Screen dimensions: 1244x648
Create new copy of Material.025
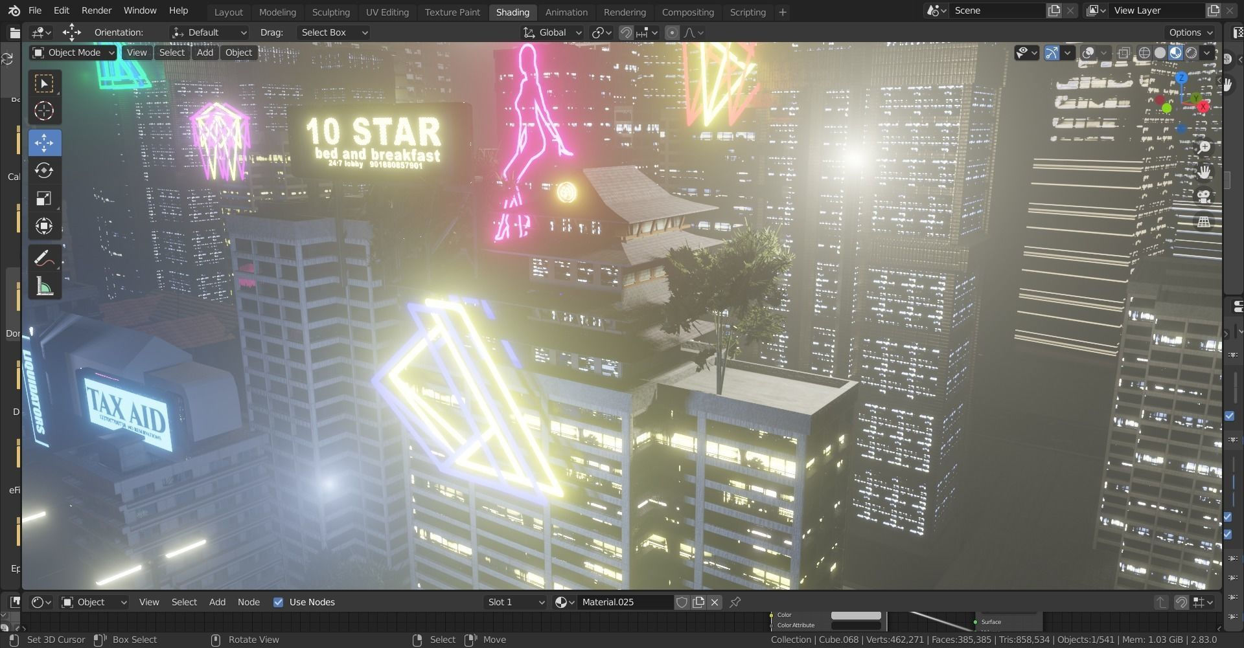click(x=698, y=602)
